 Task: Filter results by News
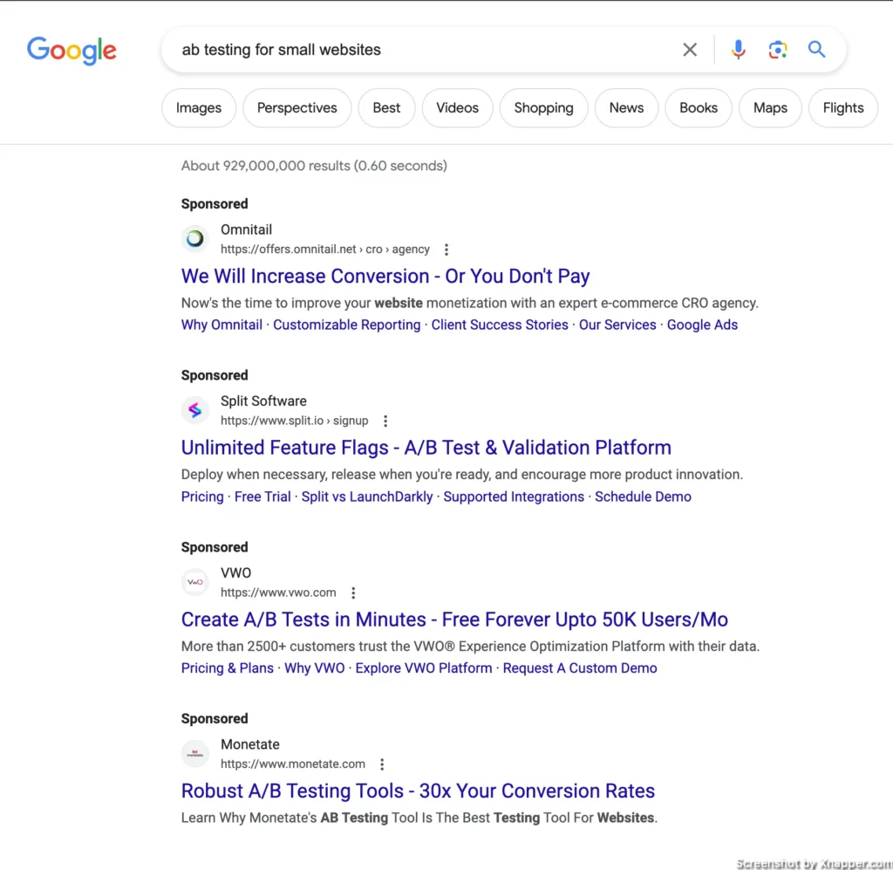(x=626, y=107)
